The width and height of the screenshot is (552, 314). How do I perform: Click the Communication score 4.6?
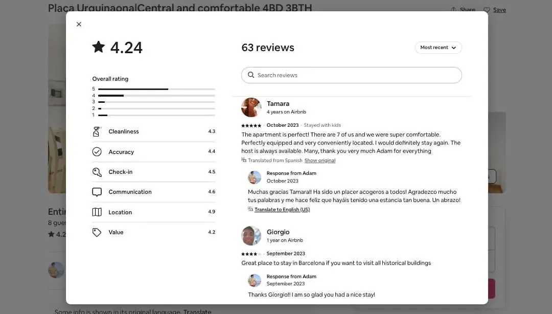211,191
